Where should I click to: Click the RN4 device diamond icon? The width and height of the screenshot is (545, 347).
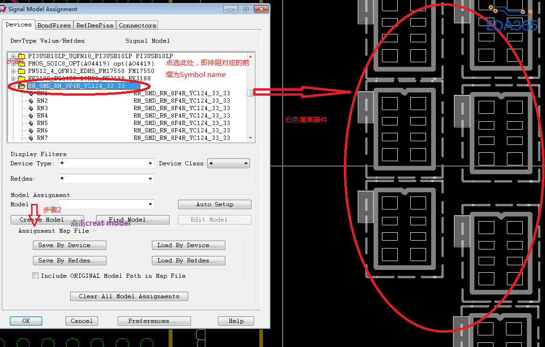tap(31, 116)
